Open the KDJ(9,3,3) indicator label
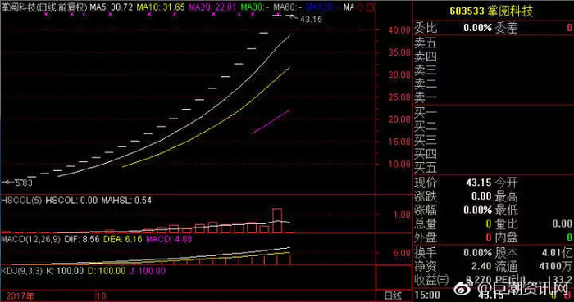Screen dimensions: 574x302 tap(22, 271)
